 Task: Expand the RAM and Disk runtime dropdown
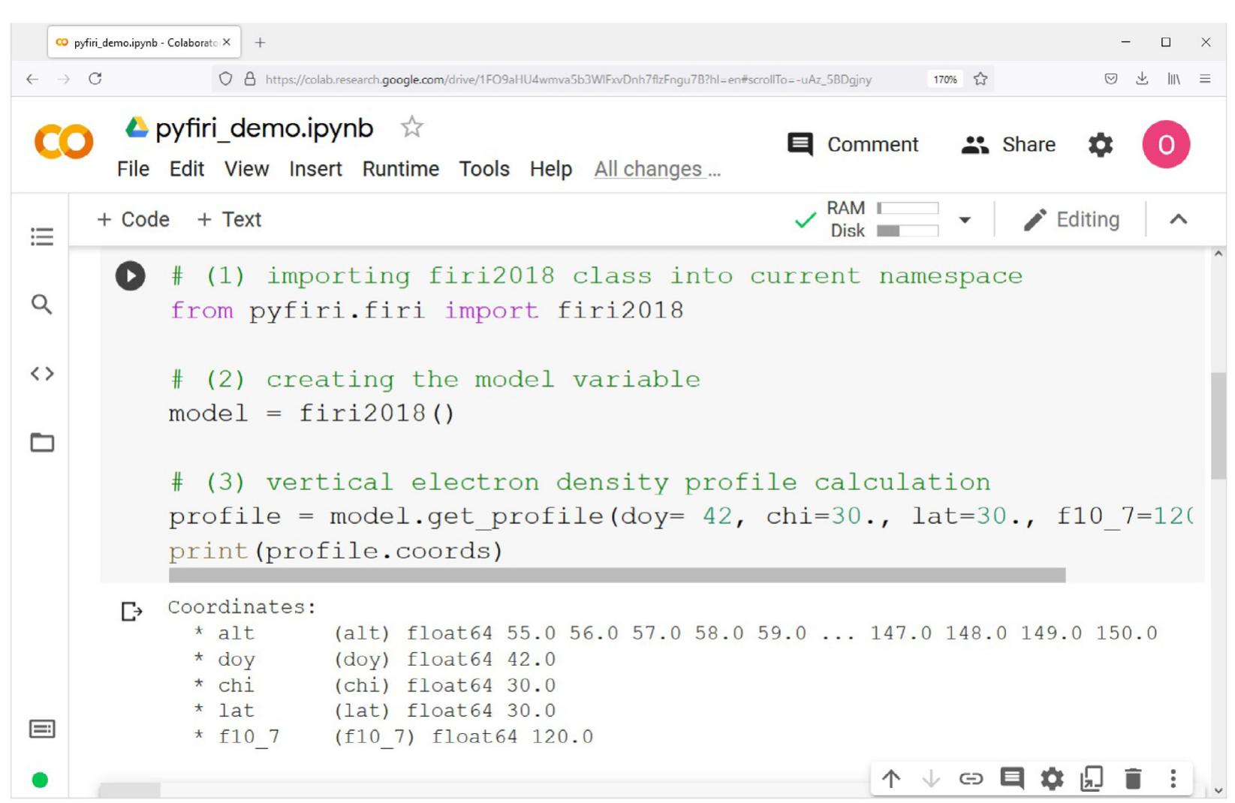tap(965, 220)
